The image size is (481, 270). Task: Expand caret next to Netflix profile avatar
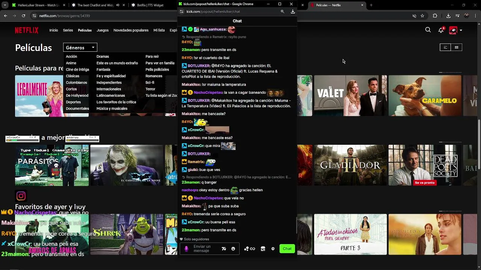pos(461,30)
